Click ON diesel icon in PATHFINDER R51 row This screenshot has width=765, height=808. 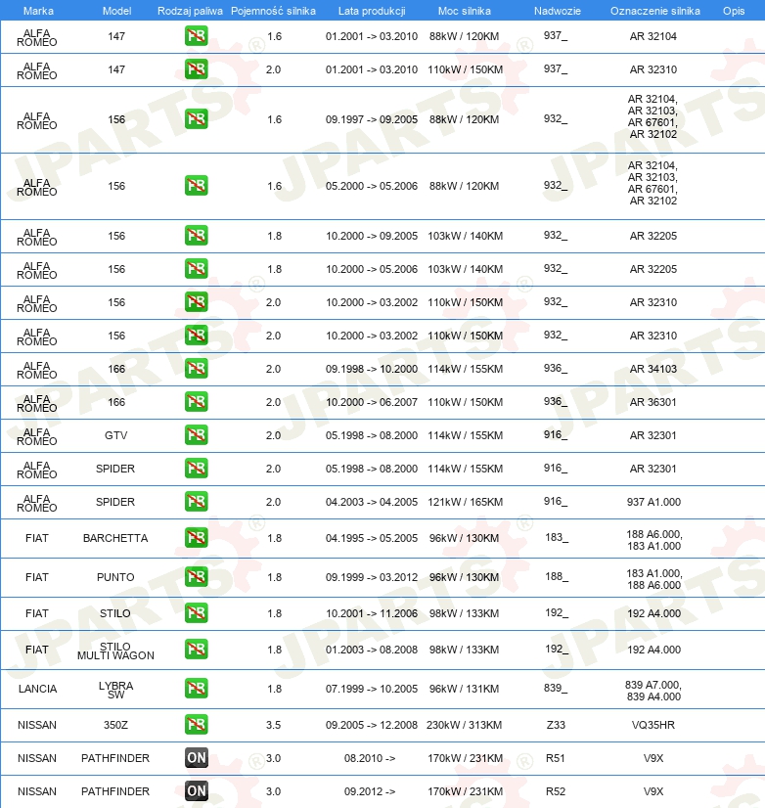(196, 758)
